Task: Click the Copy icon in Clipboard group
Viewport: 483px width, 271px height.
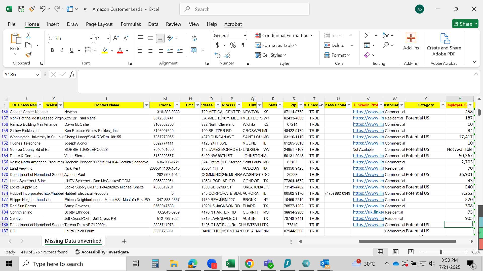Action: pyautogui.click(x=28, y=45)
